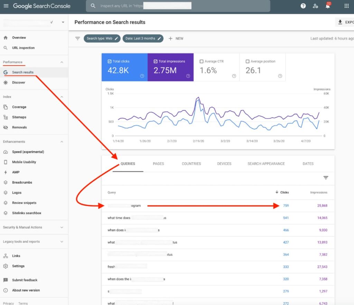Click the Mobile Usability phone icon

(x=6, y=162)
